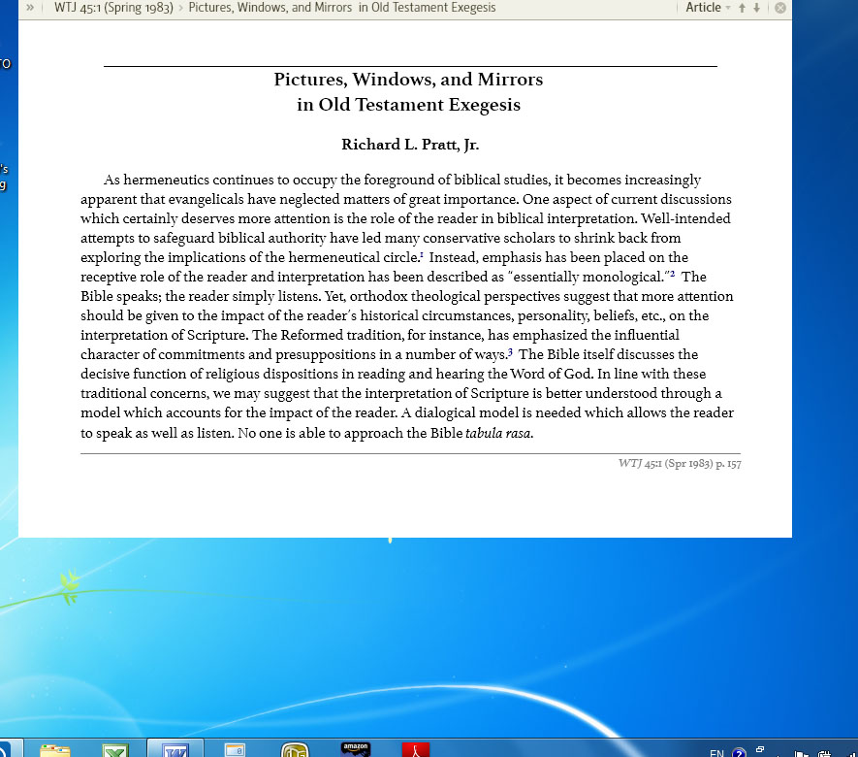Image resolution: width=858 pixels, height=757 pixels.
Task: Open Excel from the taskbar
Action: tap(115, 749)
